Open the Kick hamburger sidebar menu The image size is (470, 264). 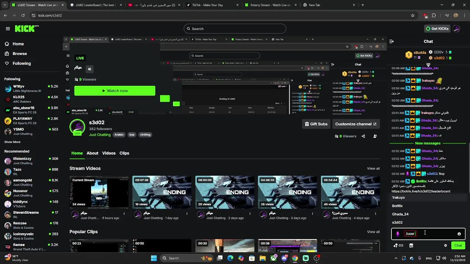8,29
